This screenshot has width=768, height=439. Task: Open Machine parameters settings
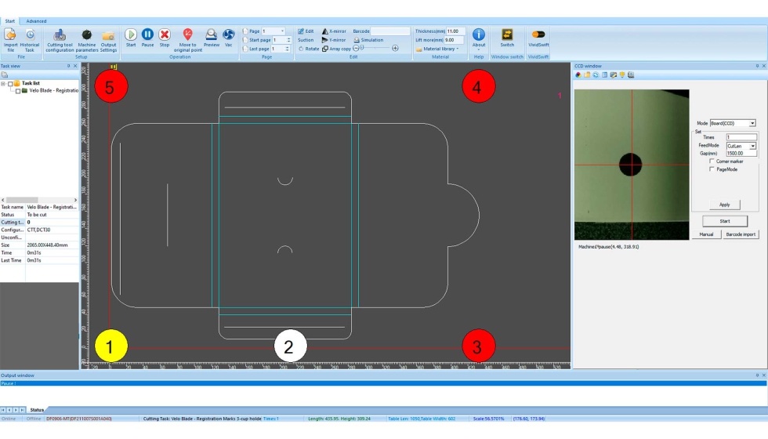pos(87,35)
